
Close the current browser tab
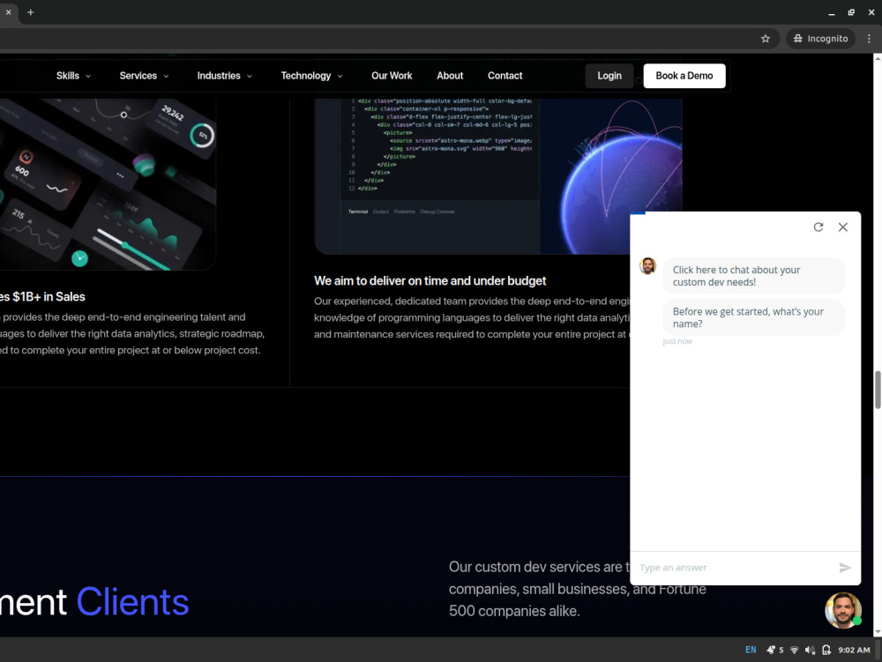[8, 12]
